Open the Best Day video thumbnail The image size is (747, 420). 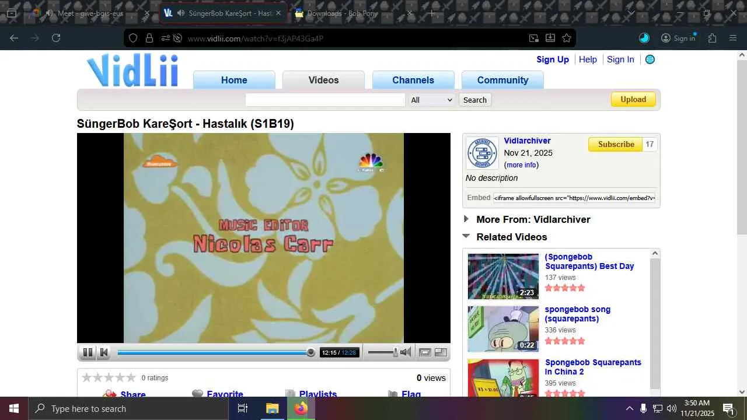pos(503,276)
